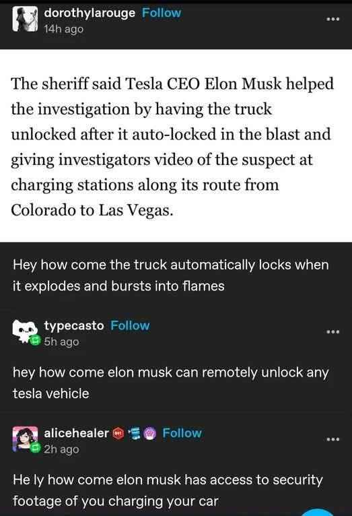Follow alicehealer
Image resolution: width=352 pixels, height=516 pixels.
coord(182,433)
